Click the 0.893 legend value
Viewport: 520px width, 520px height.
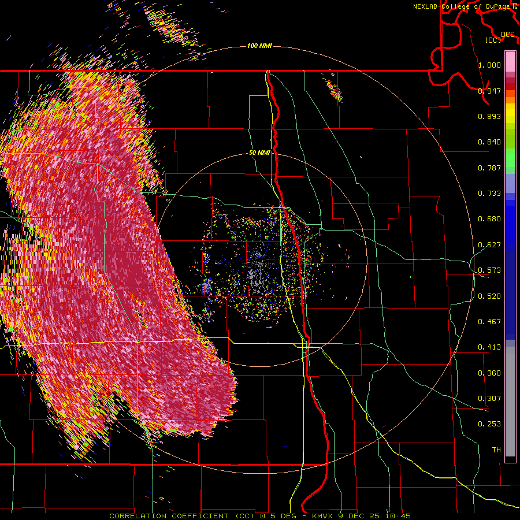tap(489, 116)
